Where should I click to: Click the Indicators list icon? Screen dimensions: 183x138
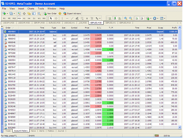(148, 18)
